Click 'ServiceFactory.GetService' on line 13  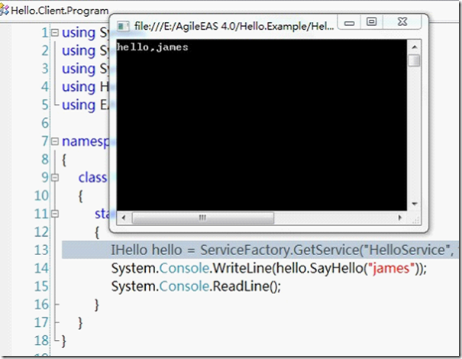coord(279,250)
